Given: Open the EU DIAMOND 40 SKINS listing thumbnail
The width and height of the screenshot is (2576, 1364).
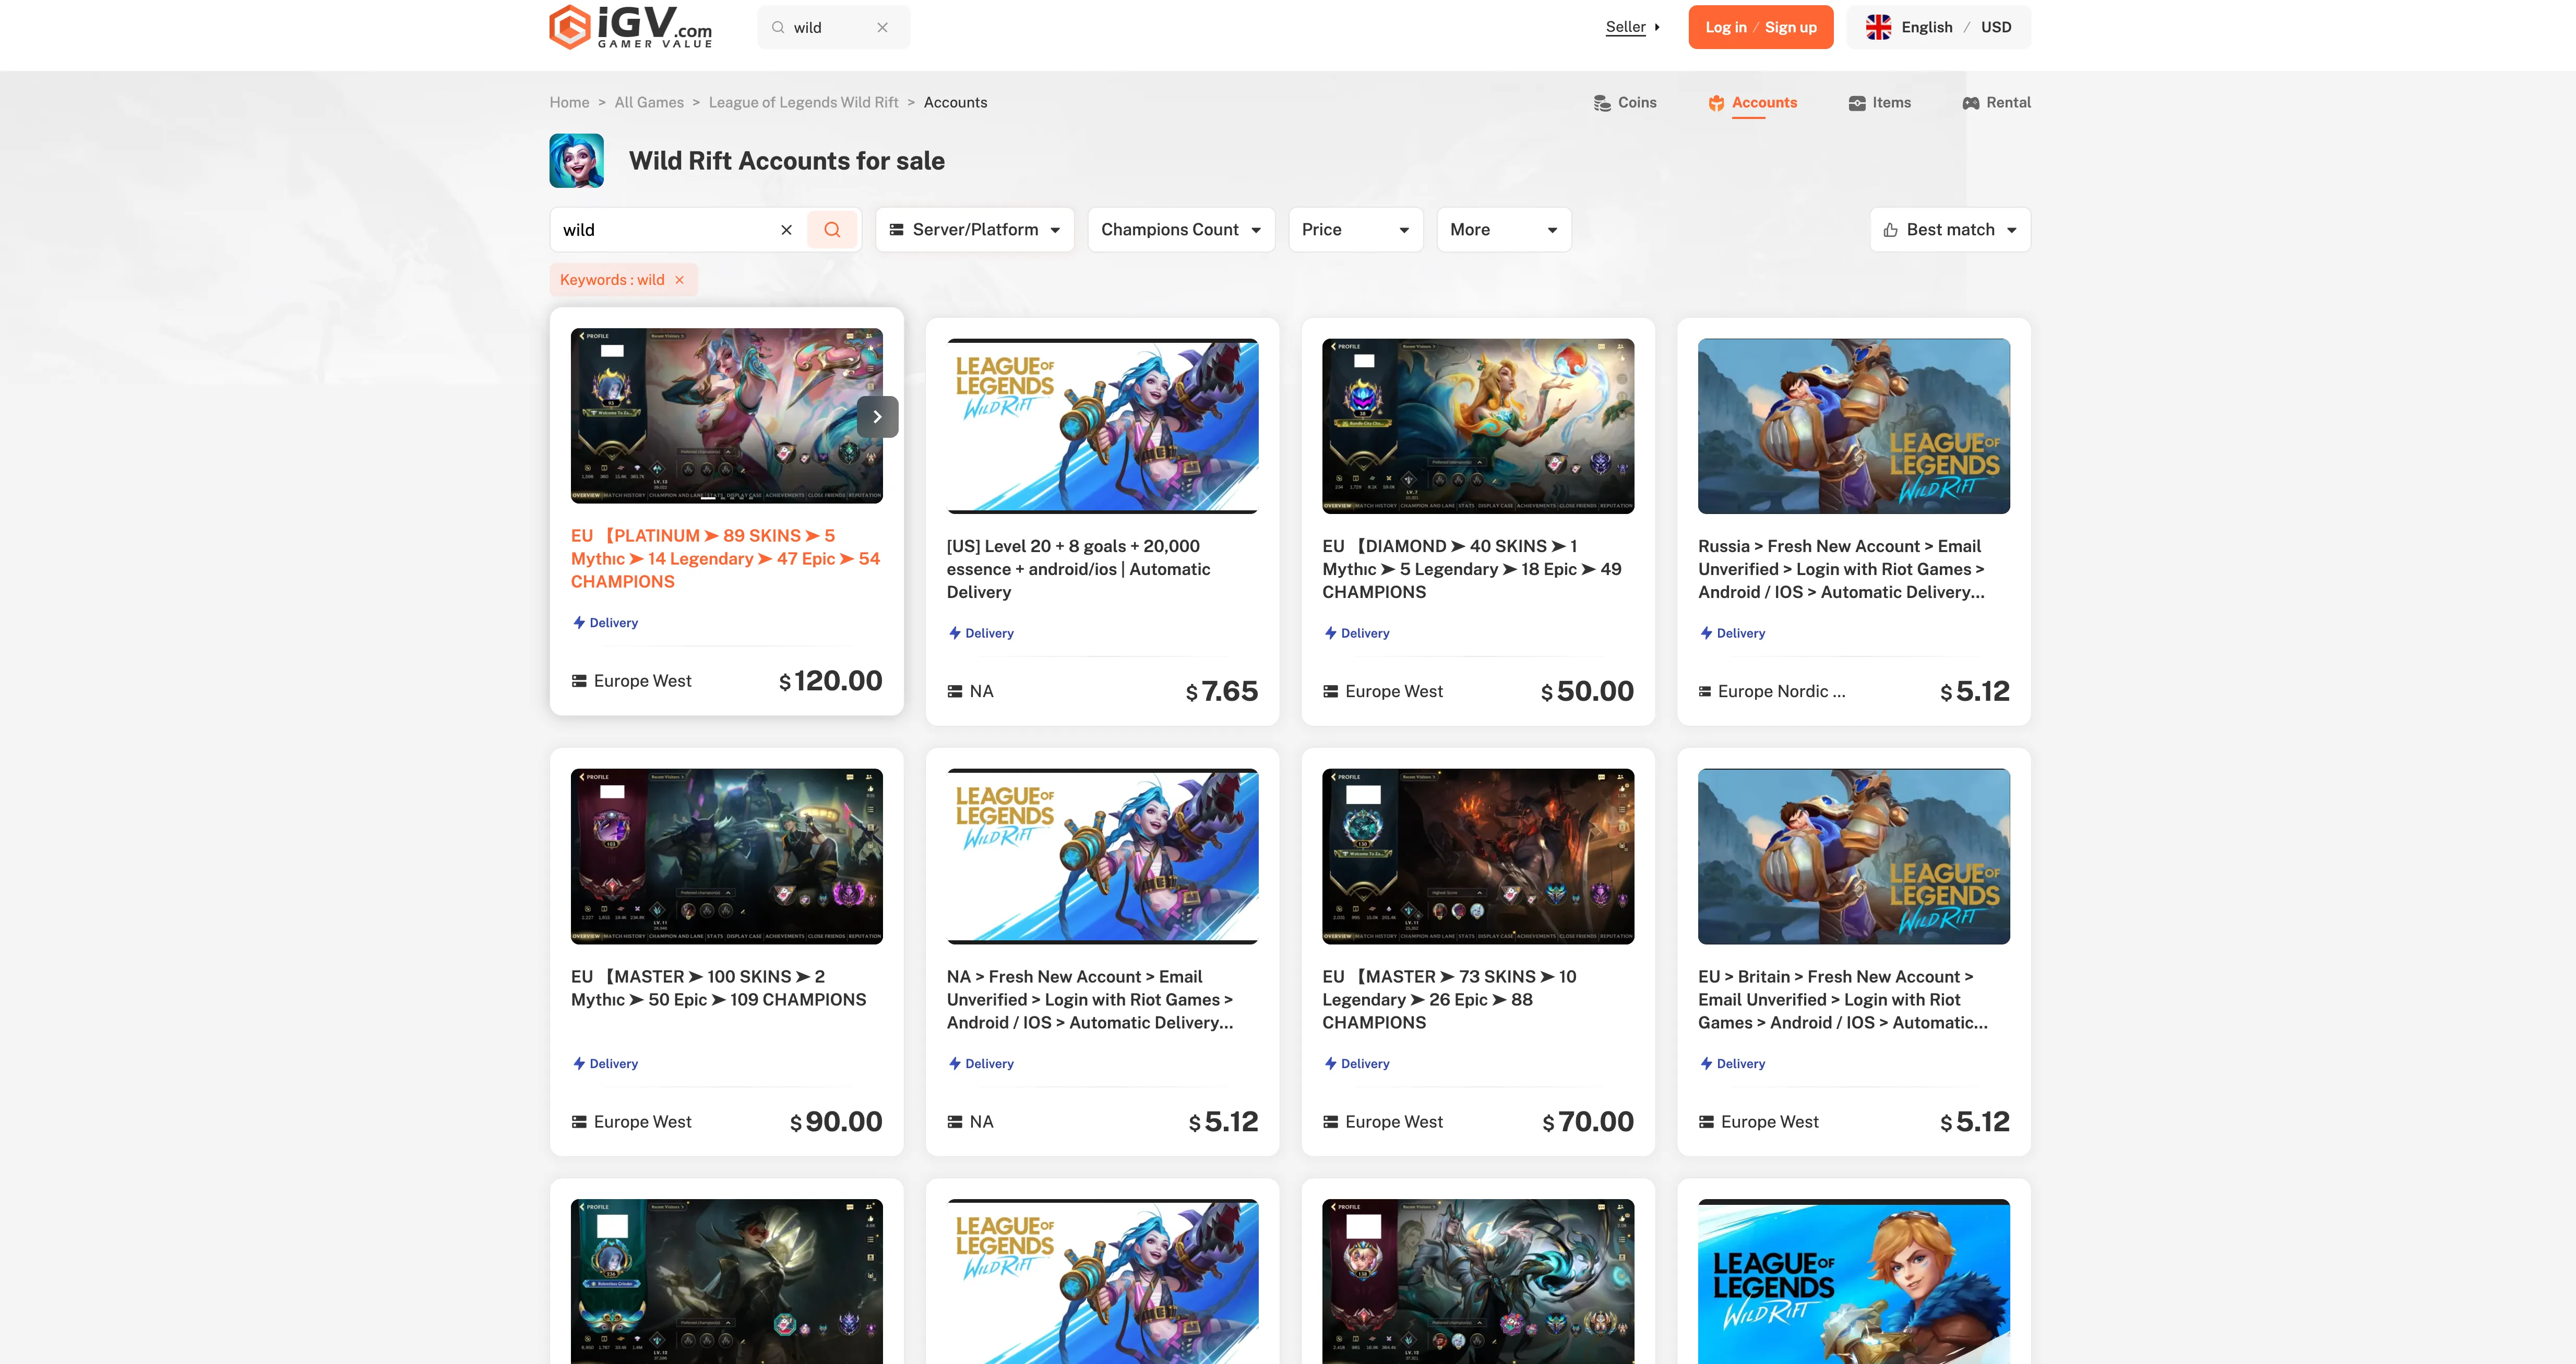Looking at the screenshot, I should 1477,426.
